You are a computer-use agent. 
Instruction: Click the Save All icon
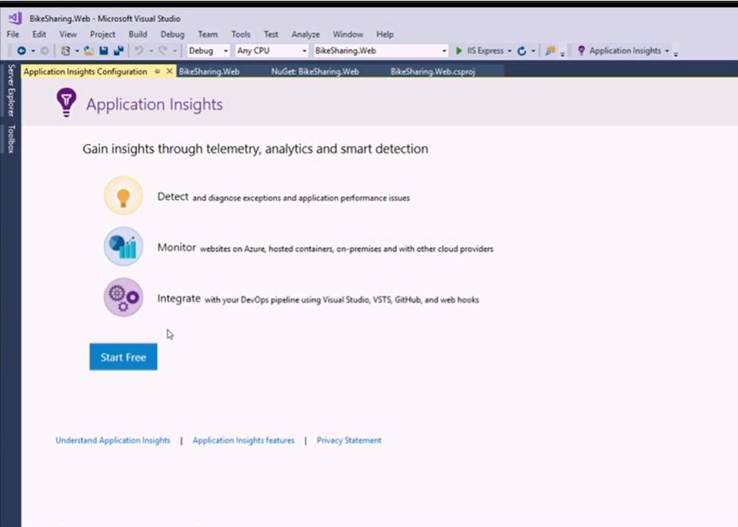click(x=119, y=50)
